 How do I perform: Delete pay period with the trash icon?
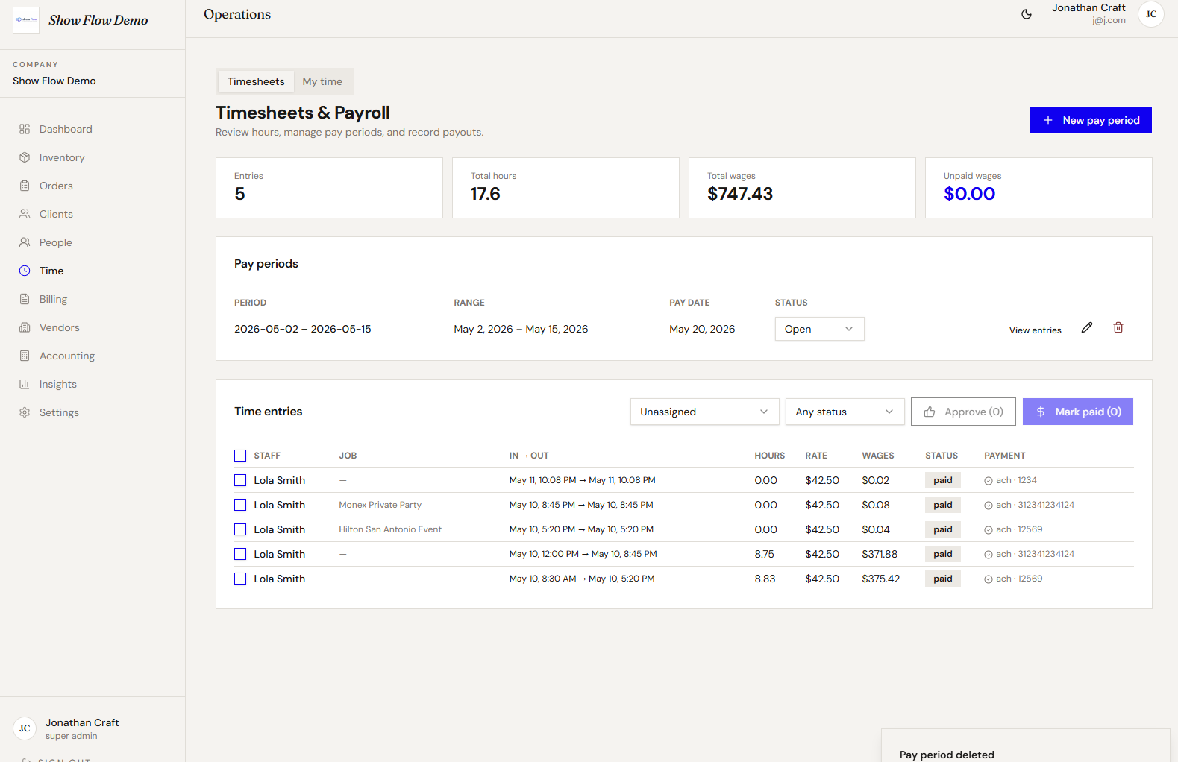[x=1118, y=328]
